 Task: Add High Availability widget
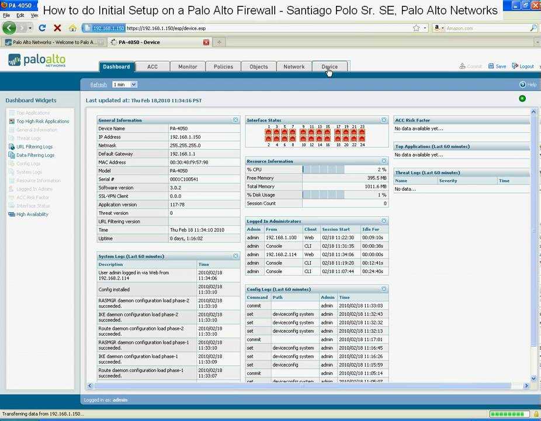[33, 214]
